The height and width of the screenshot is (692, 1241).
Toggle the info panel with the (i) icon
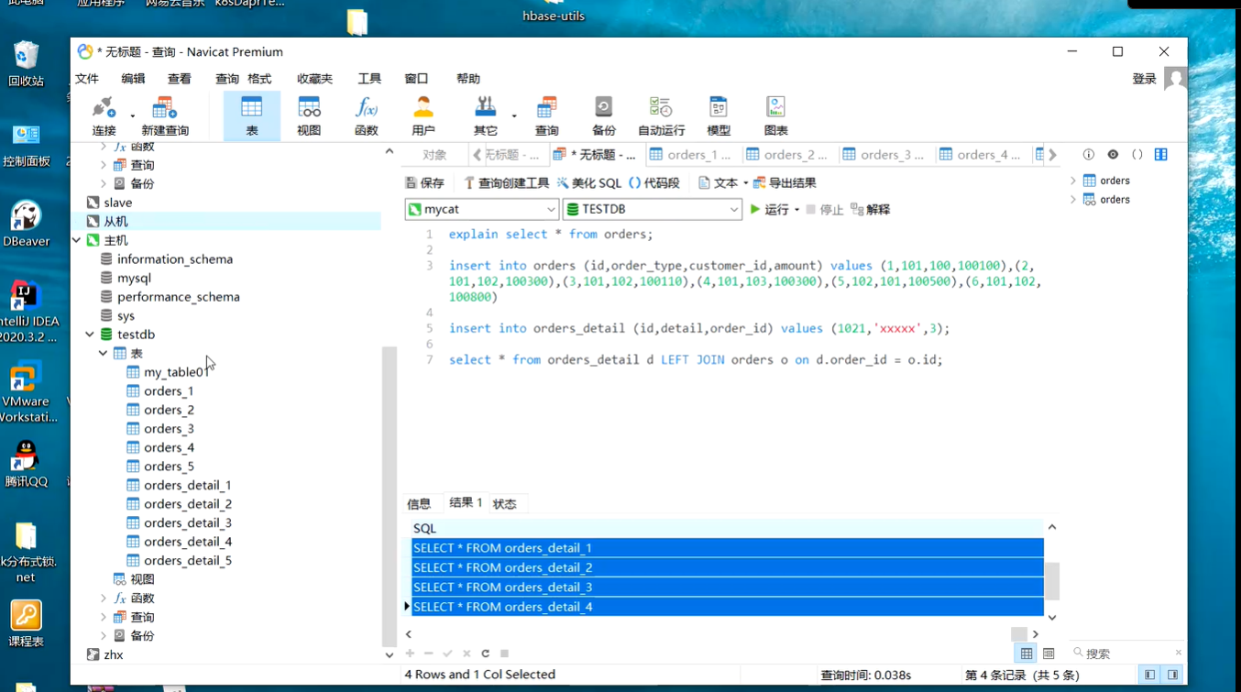pos(1090,154)
